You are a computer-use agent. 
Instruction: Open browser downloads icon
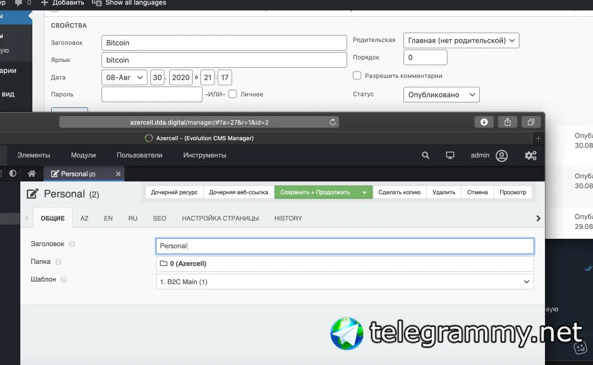point(484,122)
